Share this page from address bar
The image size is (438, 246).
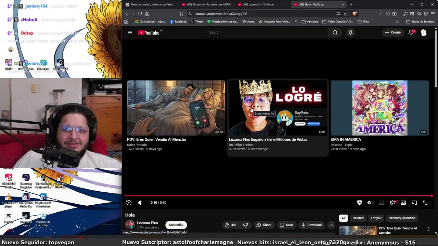tap(346, 14)
